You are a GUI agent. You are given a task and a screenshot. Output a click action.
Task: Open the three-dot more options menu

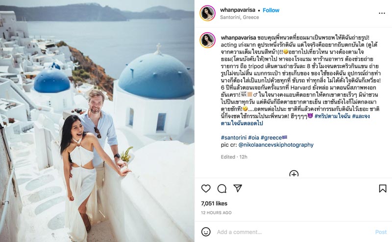[x=382, y=13]
